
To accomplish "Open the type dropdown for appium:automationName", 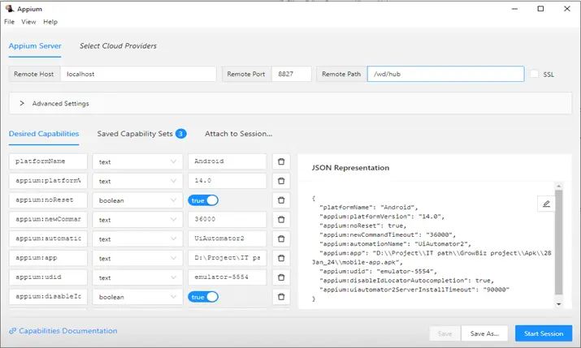I will 137,238.
